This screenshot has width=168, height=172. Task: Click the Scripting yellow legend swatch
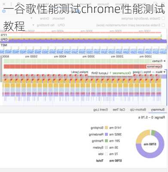[x=106, y=128]
